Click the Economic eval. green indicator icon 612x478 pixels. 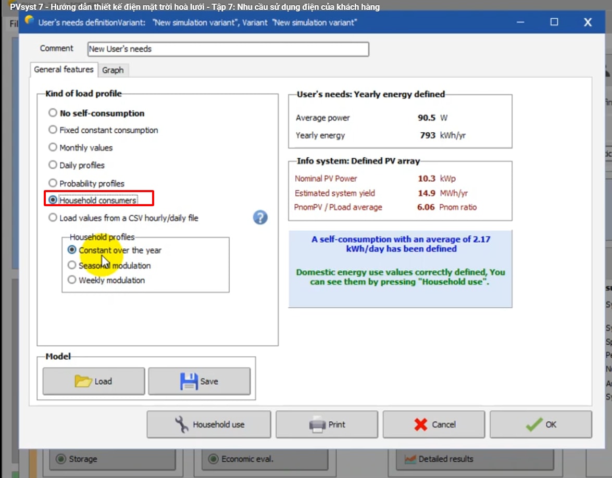point(213,459)
